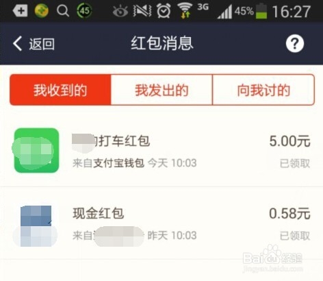323x281 pixels.
Task: Tap the green avatar of 打车红包
Action: (36, 150)
